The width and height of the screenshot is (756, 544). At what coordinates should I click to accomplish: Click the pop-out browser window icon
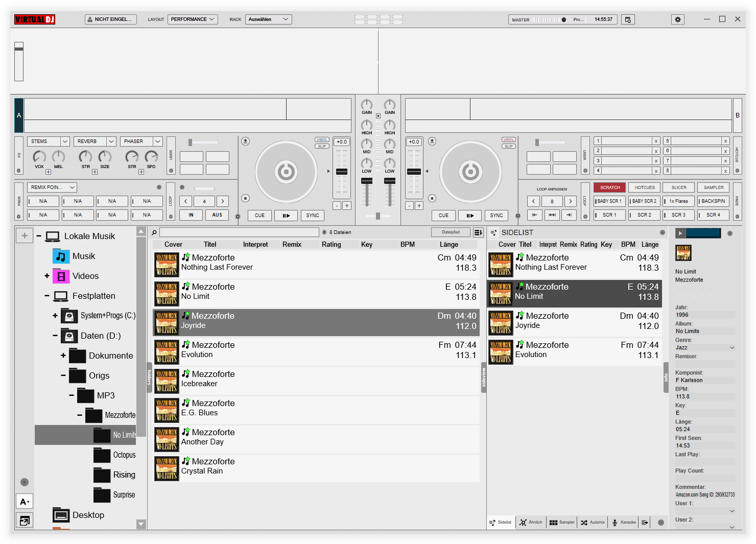25,521
